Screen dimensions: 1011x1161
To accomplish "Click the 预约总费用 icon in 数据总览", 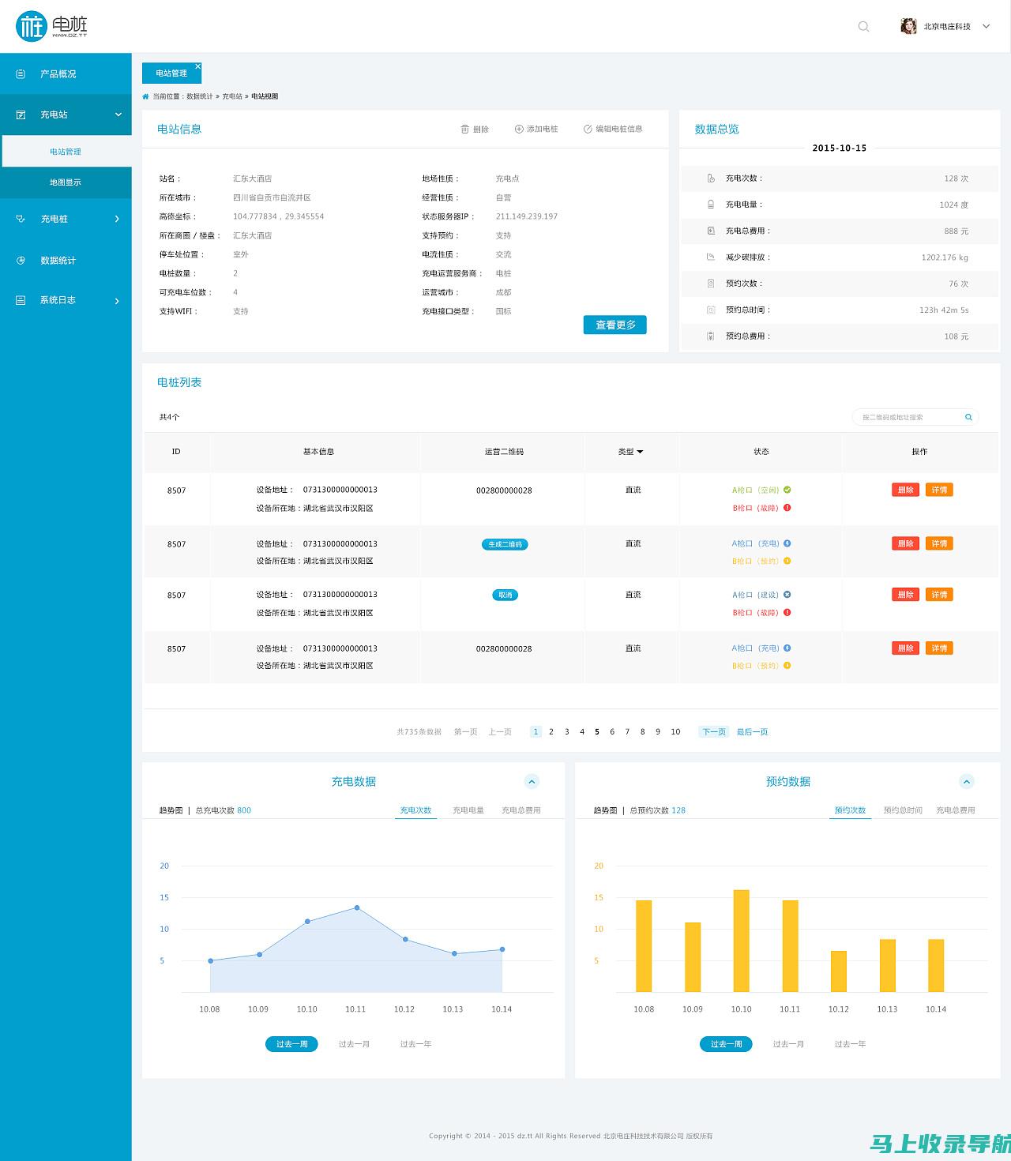I will 711,336.
